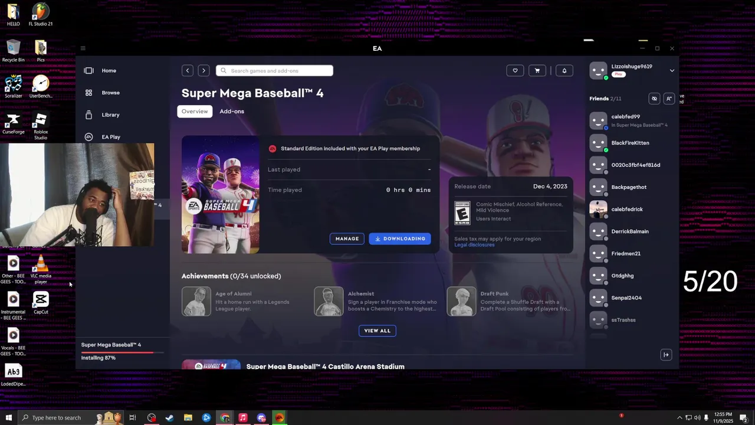Viewport: 755px width, 425px height.
Task: Collapse the friends panel arrow icon
Action: (666, 355)
